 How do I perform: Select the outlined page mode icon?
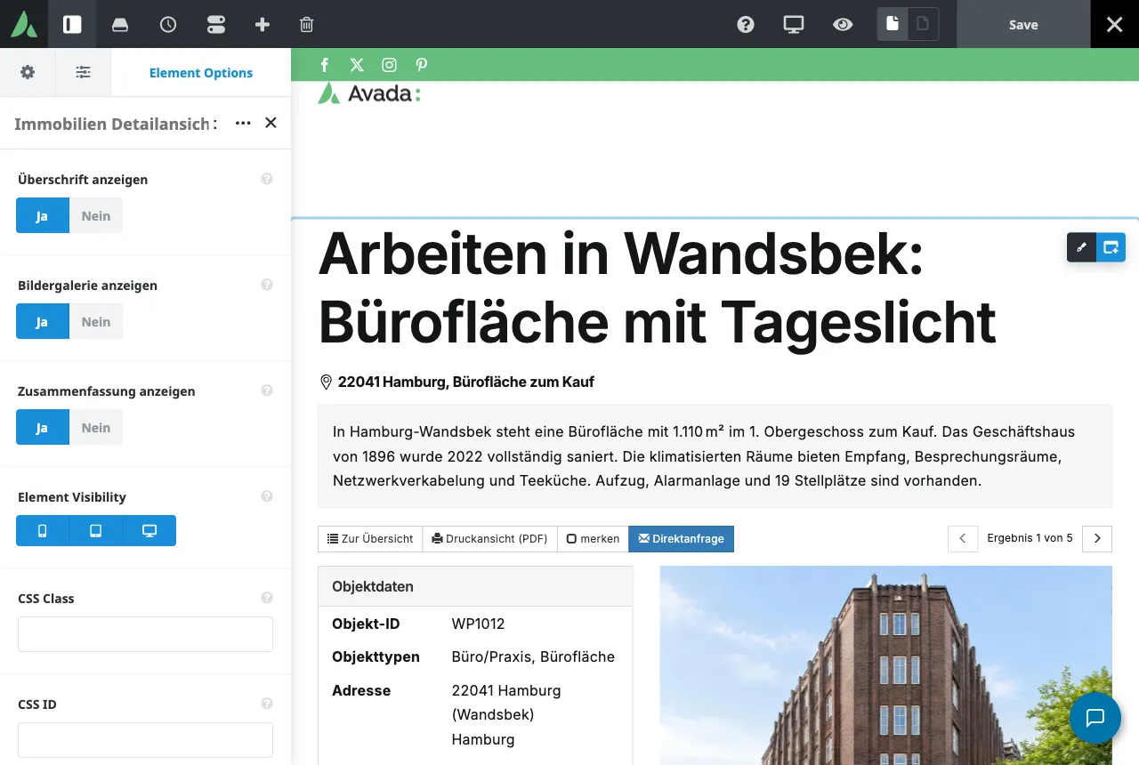[x=923, y=24]
